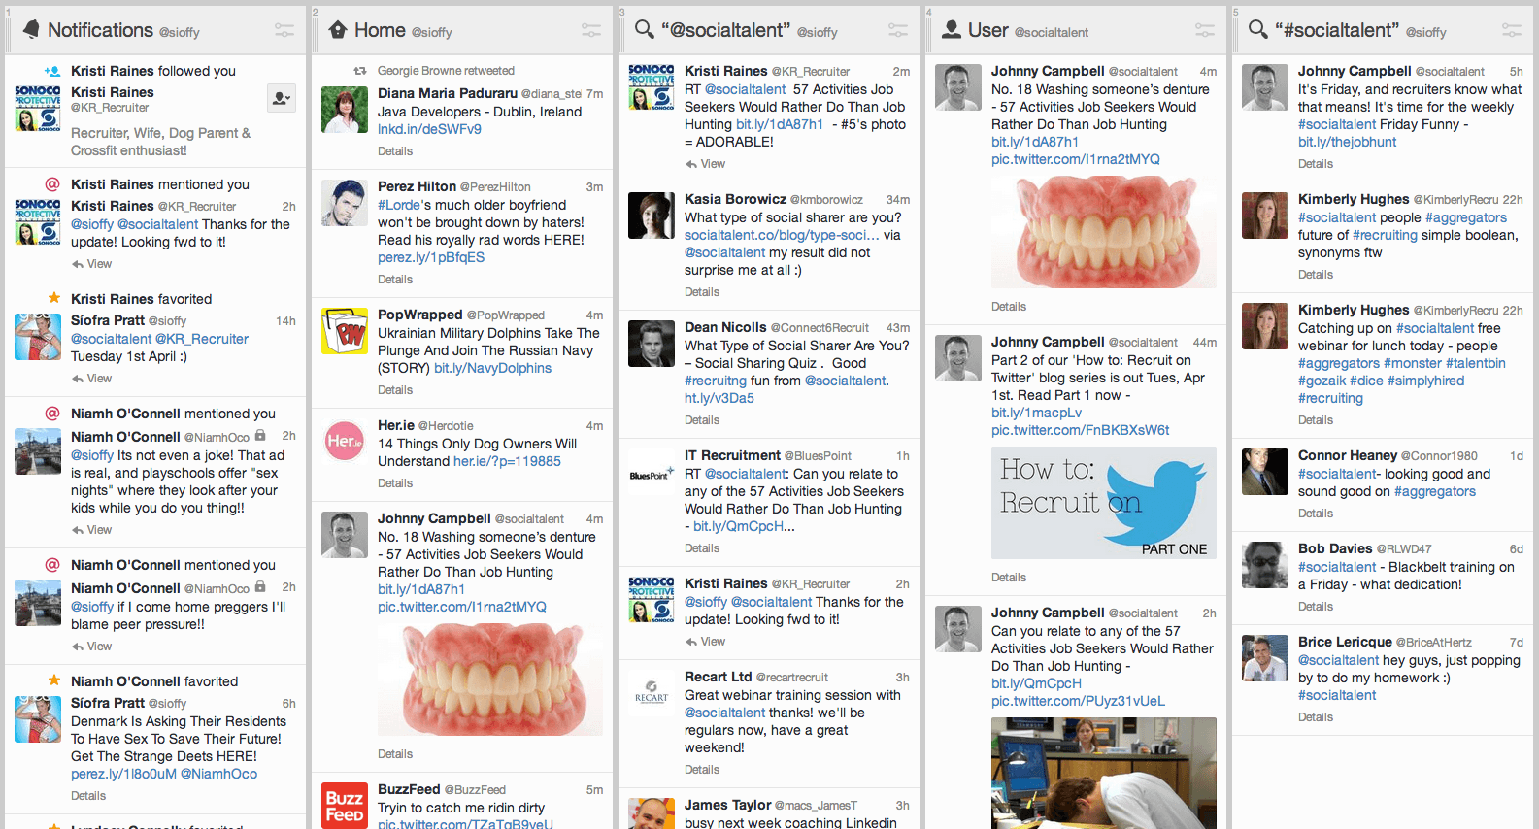Click the "@socialtalent" search magnifier icon
Screen dimensions: 1539x829
pyautogui.click(x=645, y=30)
